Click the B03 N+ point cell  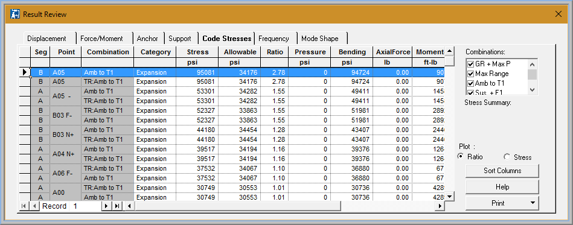66,135
